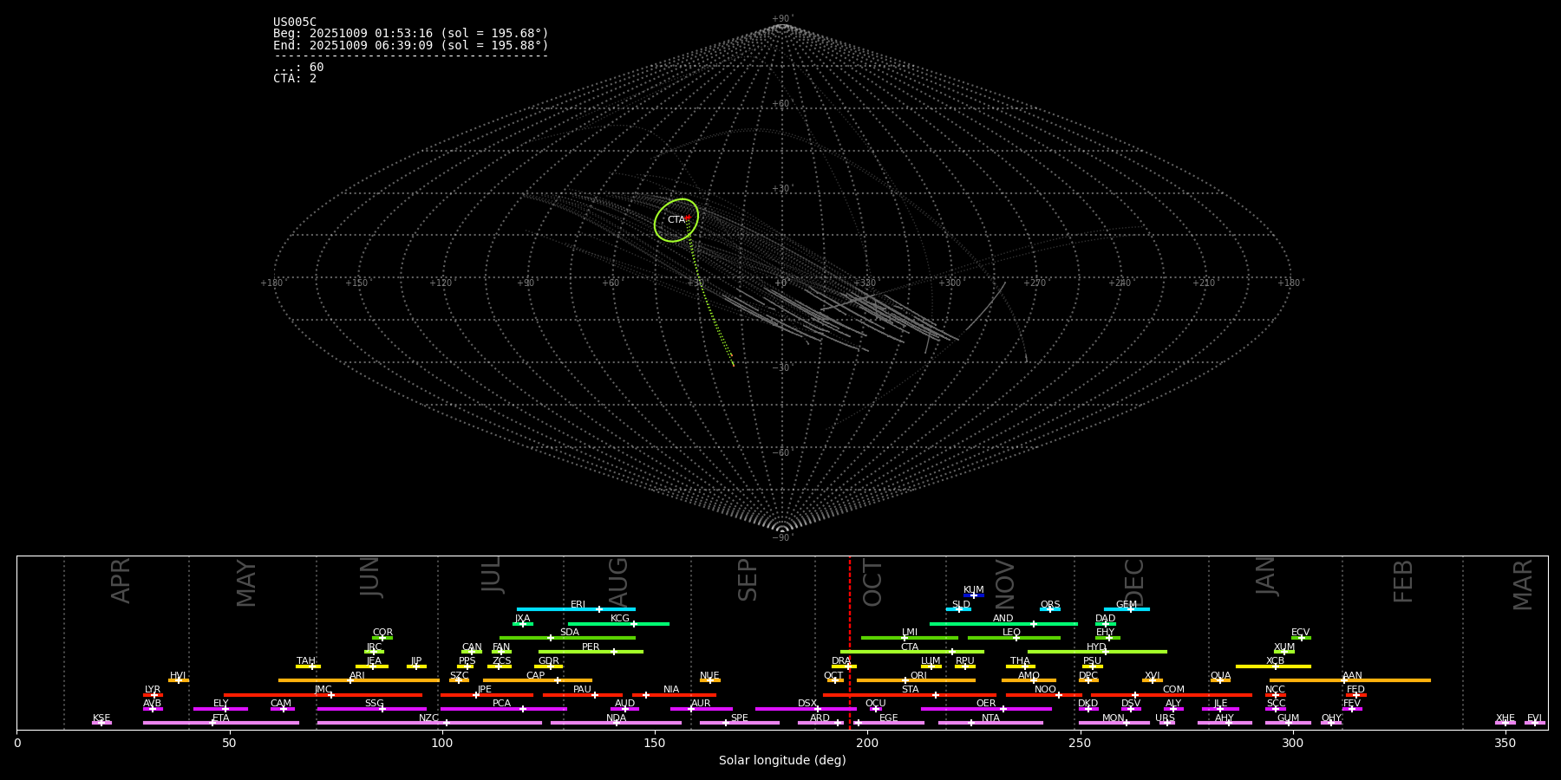Click the green AND shower activity bar
This screenshot has width=1561, height=780.
tap(1003, 623)
